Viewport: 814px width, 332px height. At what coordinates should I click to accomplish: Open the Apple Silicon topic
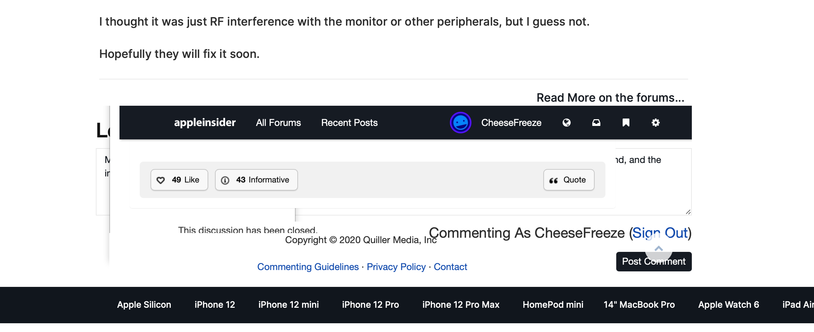pyautogui.click(x=144, y=305)
